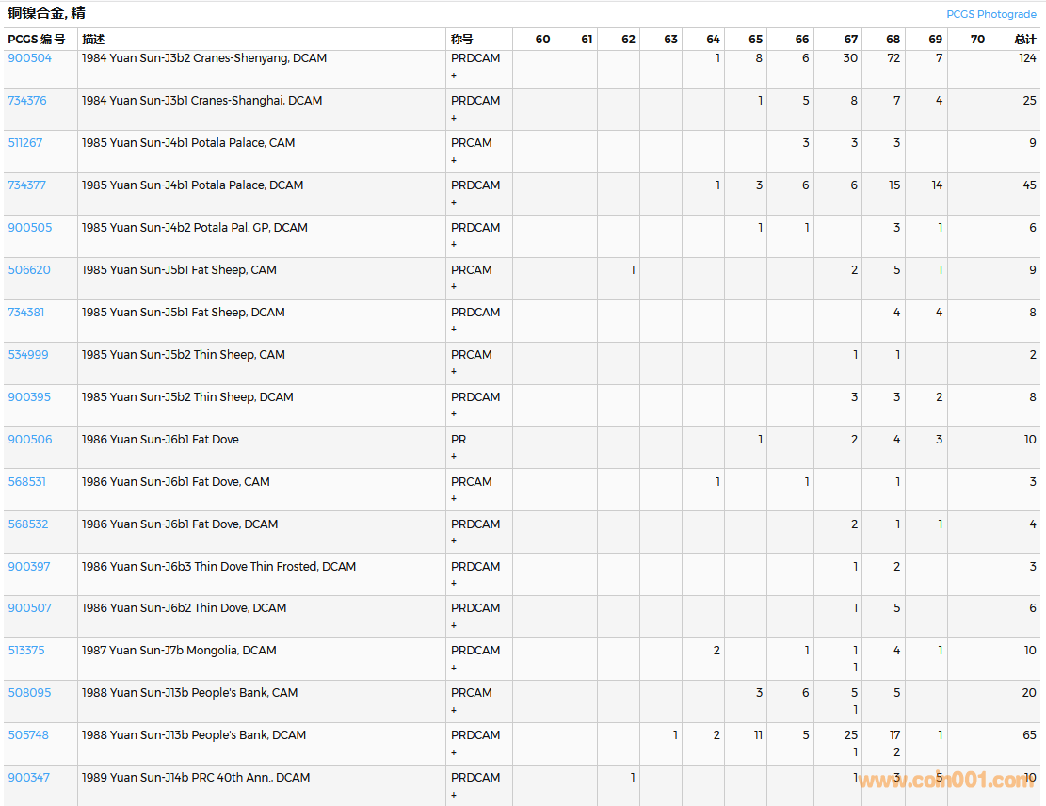Open PCGS number 900506 Fat Dove
The height and width of the screenshot is (806, 1046).
coord(30,440)
